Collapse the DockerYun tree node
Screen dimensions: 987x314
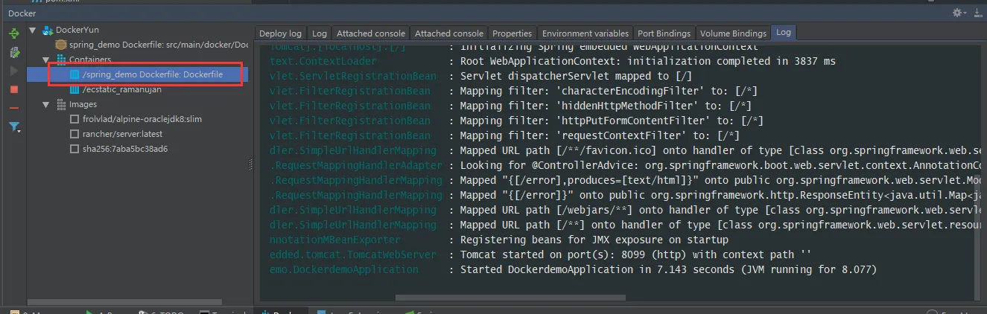click(x=33, y=31)
